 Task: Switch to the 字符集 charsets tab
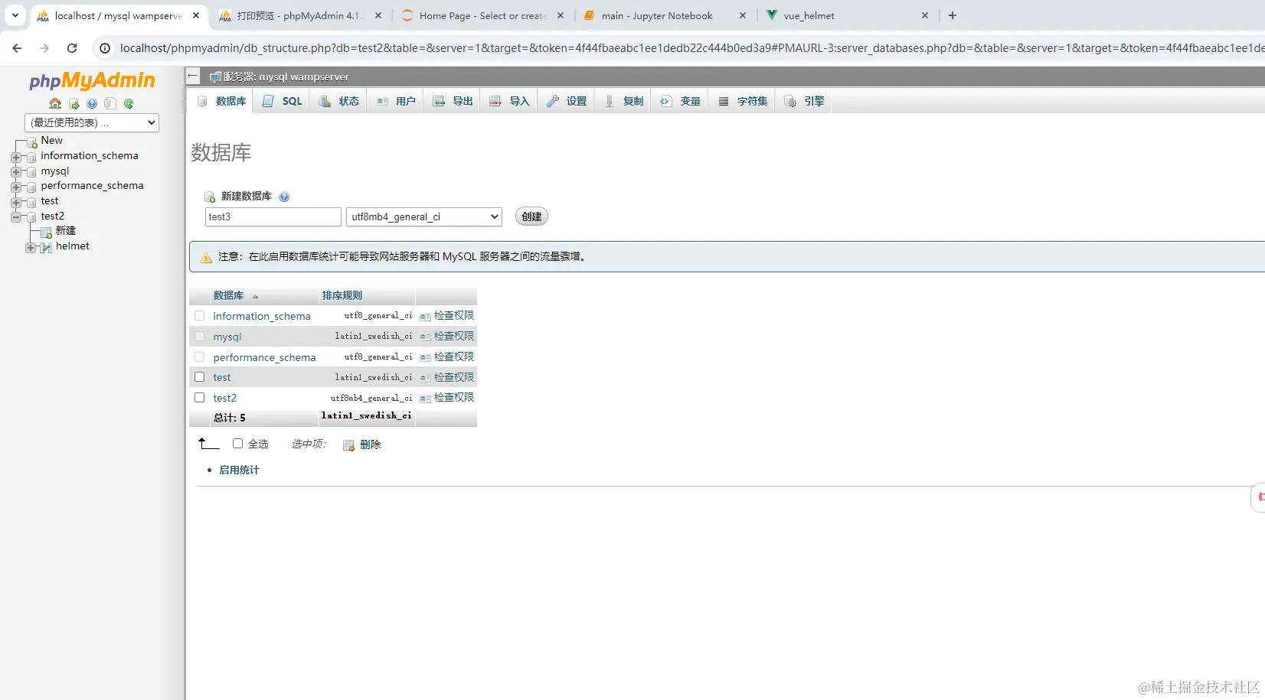[x=743, y=101]
